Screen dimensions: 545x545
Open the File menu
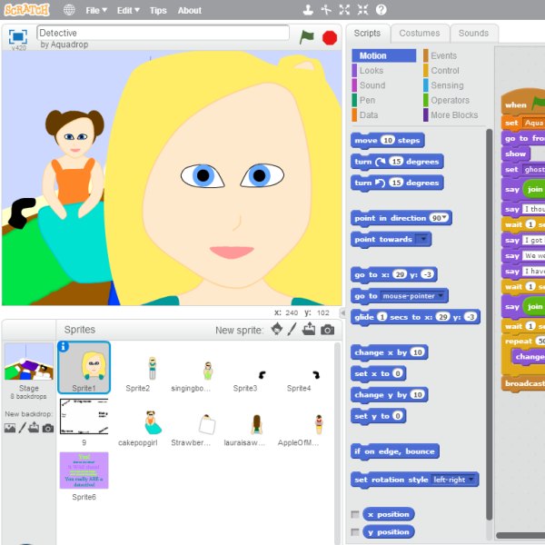96,11
